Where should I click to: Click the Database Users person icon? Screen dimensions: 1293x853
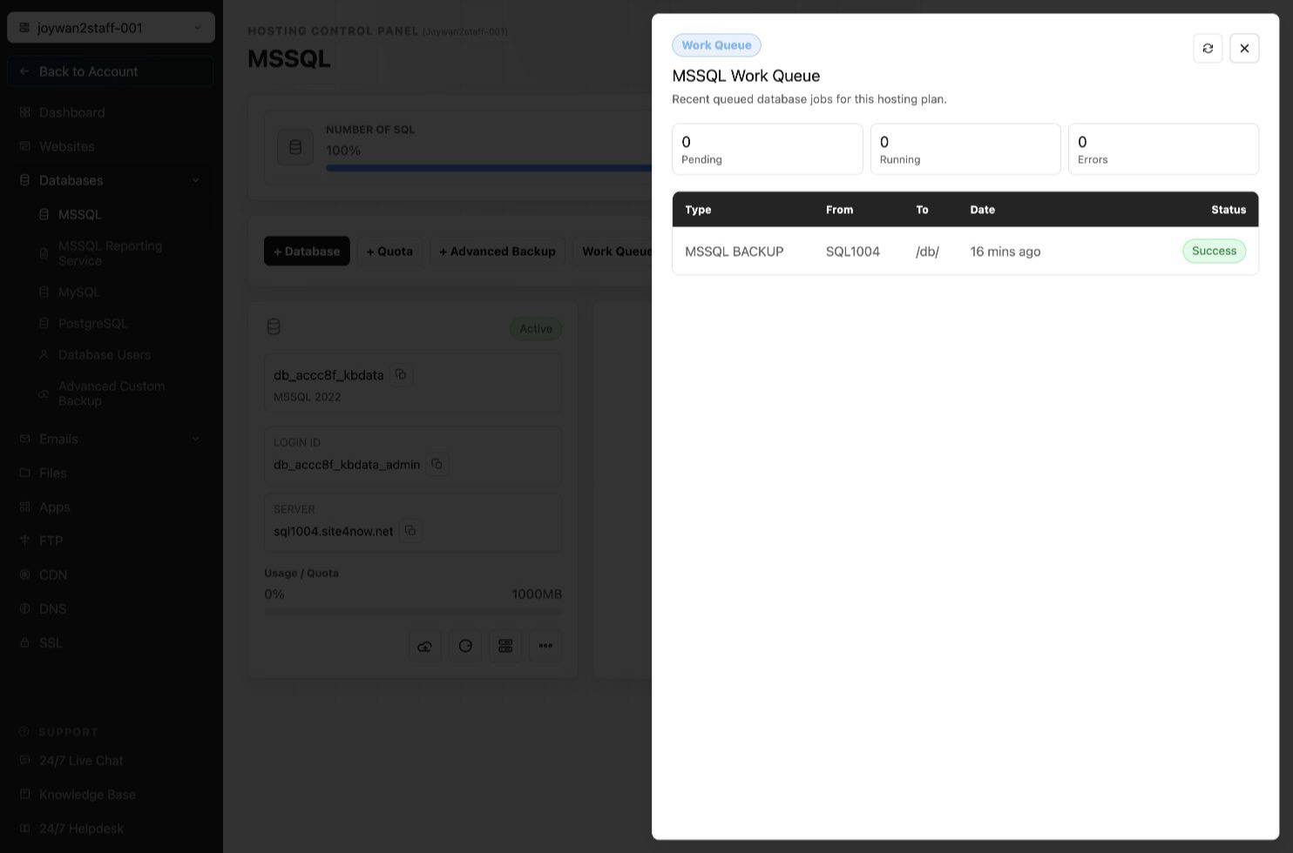click(x=44, y=354)
